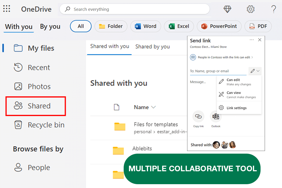Click the Photos picture icon
The image size is (282, 188).
pos(18,86)
